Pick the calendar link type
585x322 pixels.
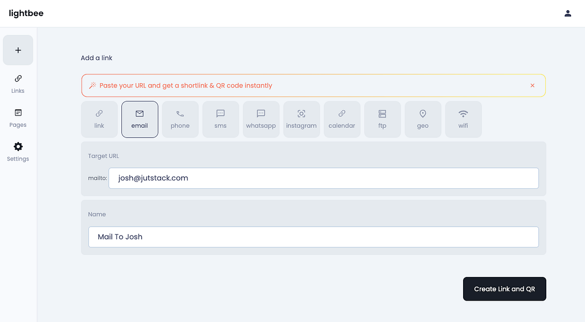click(342, 119)
